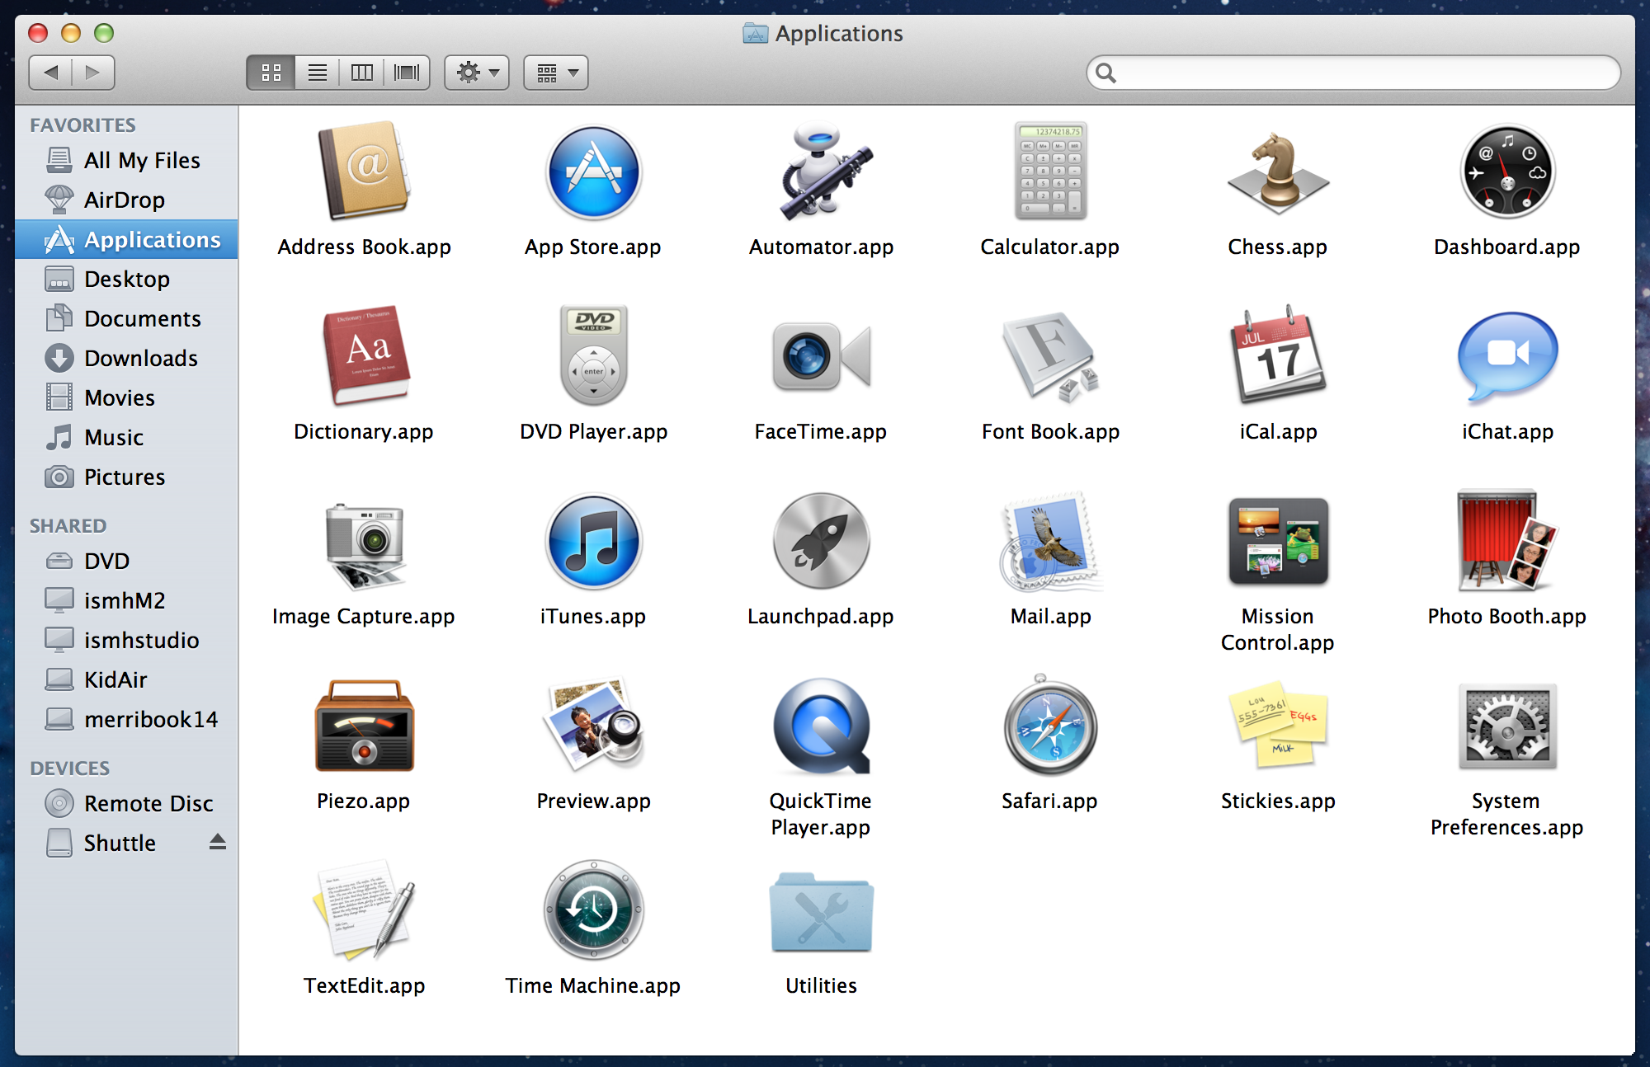Viewport: 1650px width, 1067px height.
Task: Select Calculator.app icon
Action: point(1050,172)
